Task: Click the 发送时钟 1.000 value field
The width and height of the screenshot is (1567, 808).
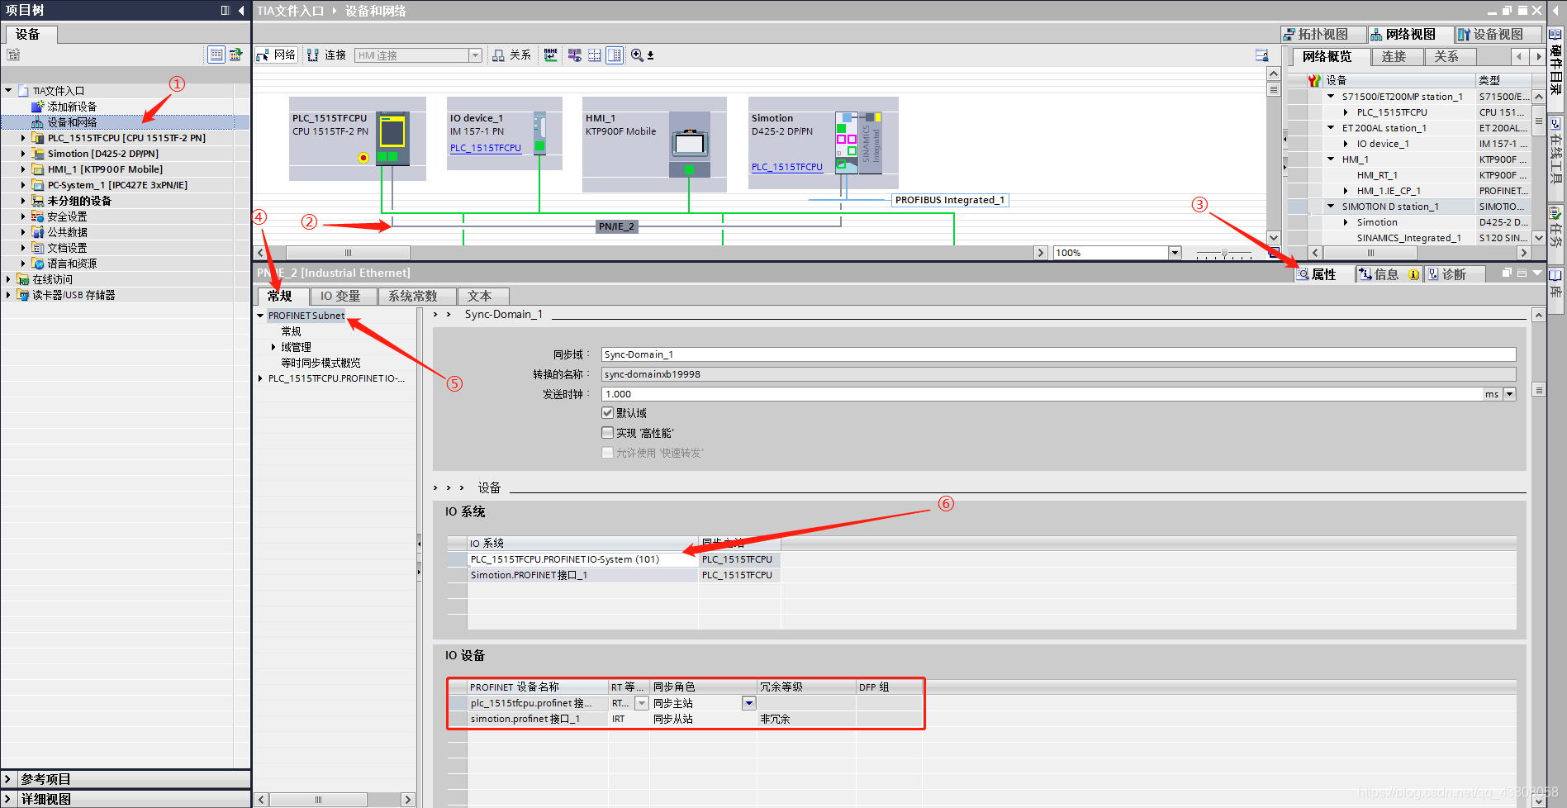Action: tap(1042, 394)
